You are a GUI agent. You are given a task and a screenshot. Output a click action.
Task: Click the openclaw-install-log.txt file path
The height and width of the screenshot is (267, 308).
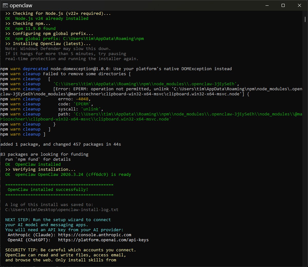pyautogui.click(x=62, y=210)
